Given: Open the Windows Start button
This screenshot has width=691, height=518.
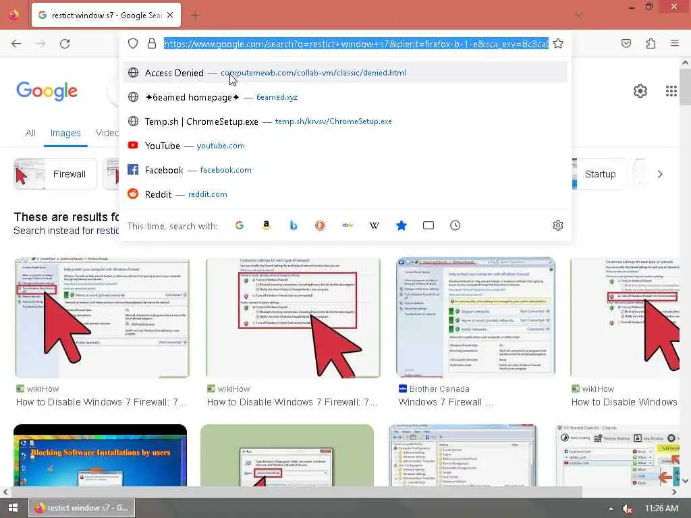Looking at the screenshot, I should [x=13, y=508].
